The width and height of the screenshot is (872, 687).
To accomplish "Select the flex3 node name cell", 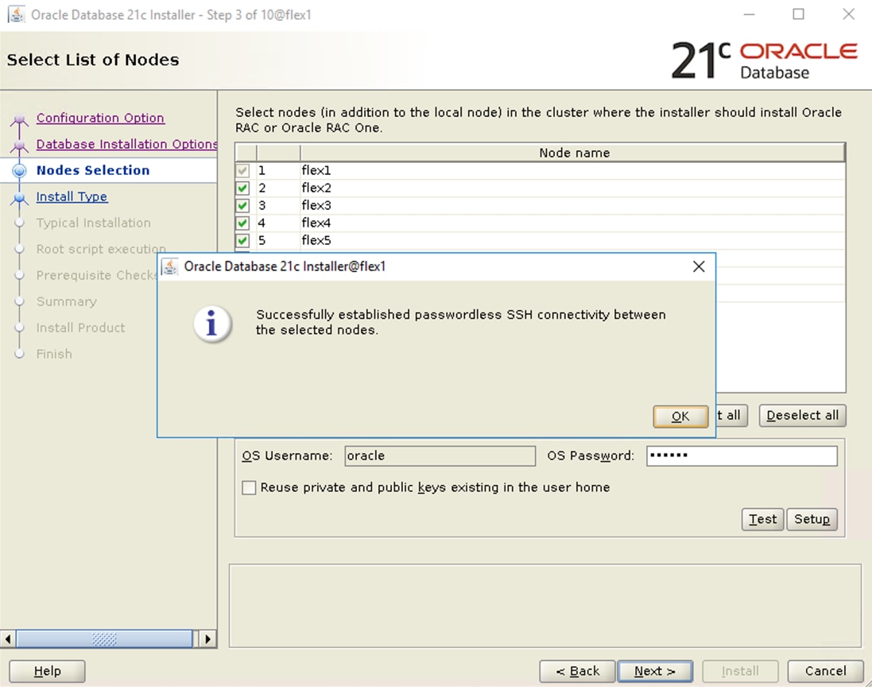I will coord(573,205).
